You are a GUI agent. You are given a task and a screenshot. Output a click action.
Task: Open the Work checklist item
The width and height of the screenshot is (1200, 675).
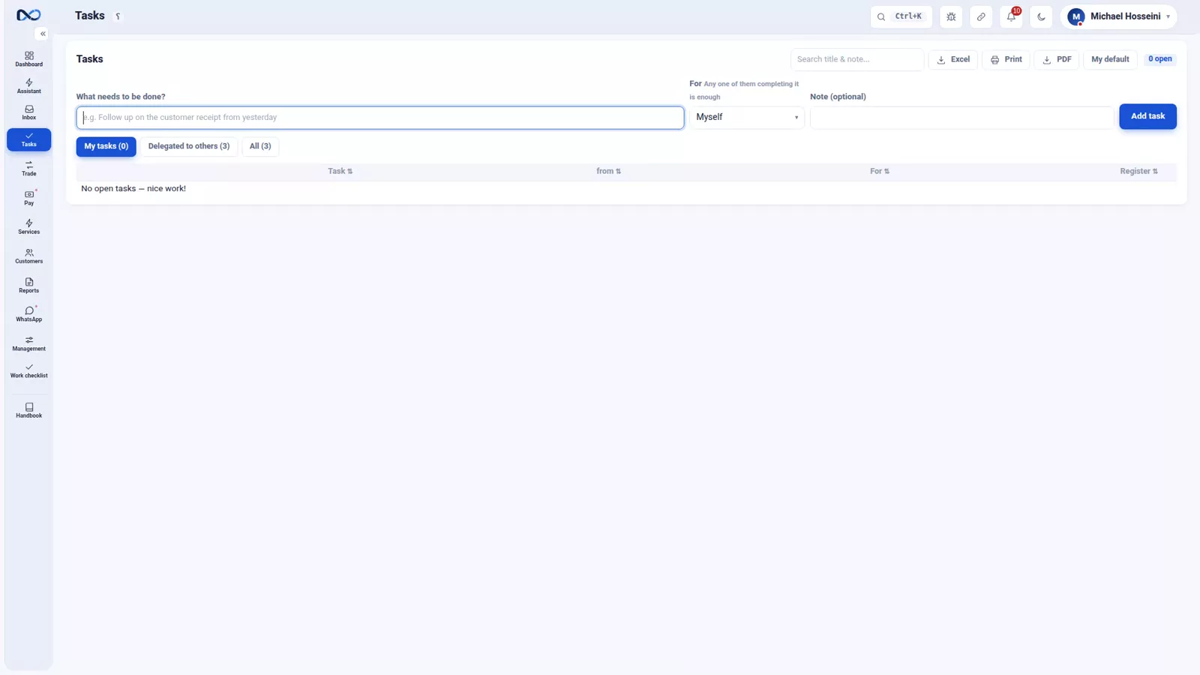point(28,371)
